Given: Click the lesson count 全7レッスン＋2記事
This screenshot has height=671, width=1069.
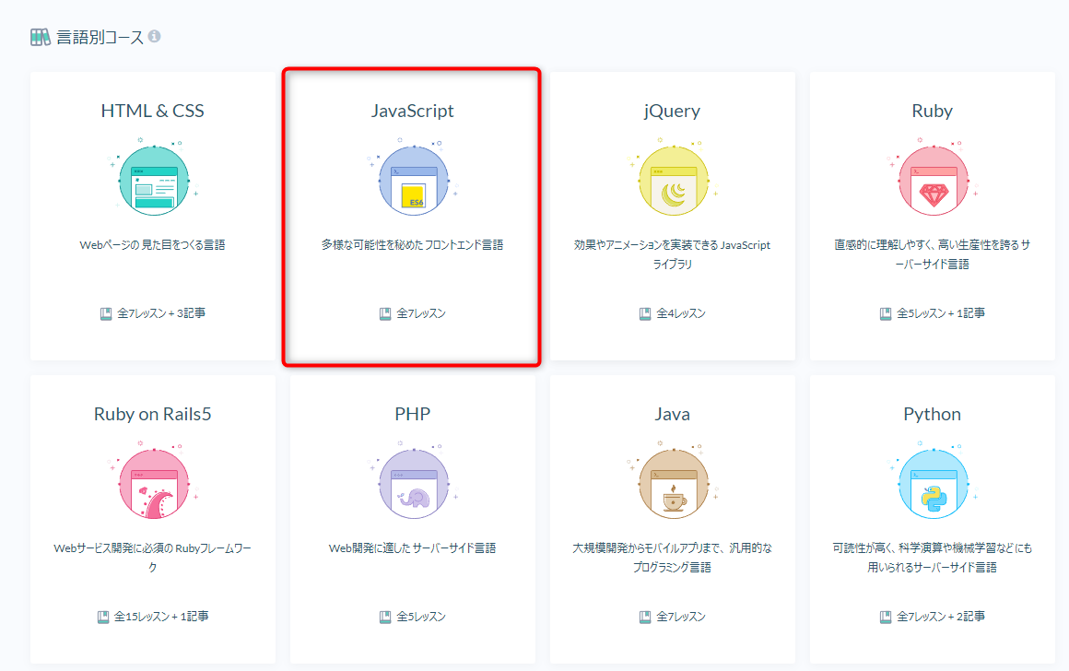Looking at the screenshot, I should (941, 618).
